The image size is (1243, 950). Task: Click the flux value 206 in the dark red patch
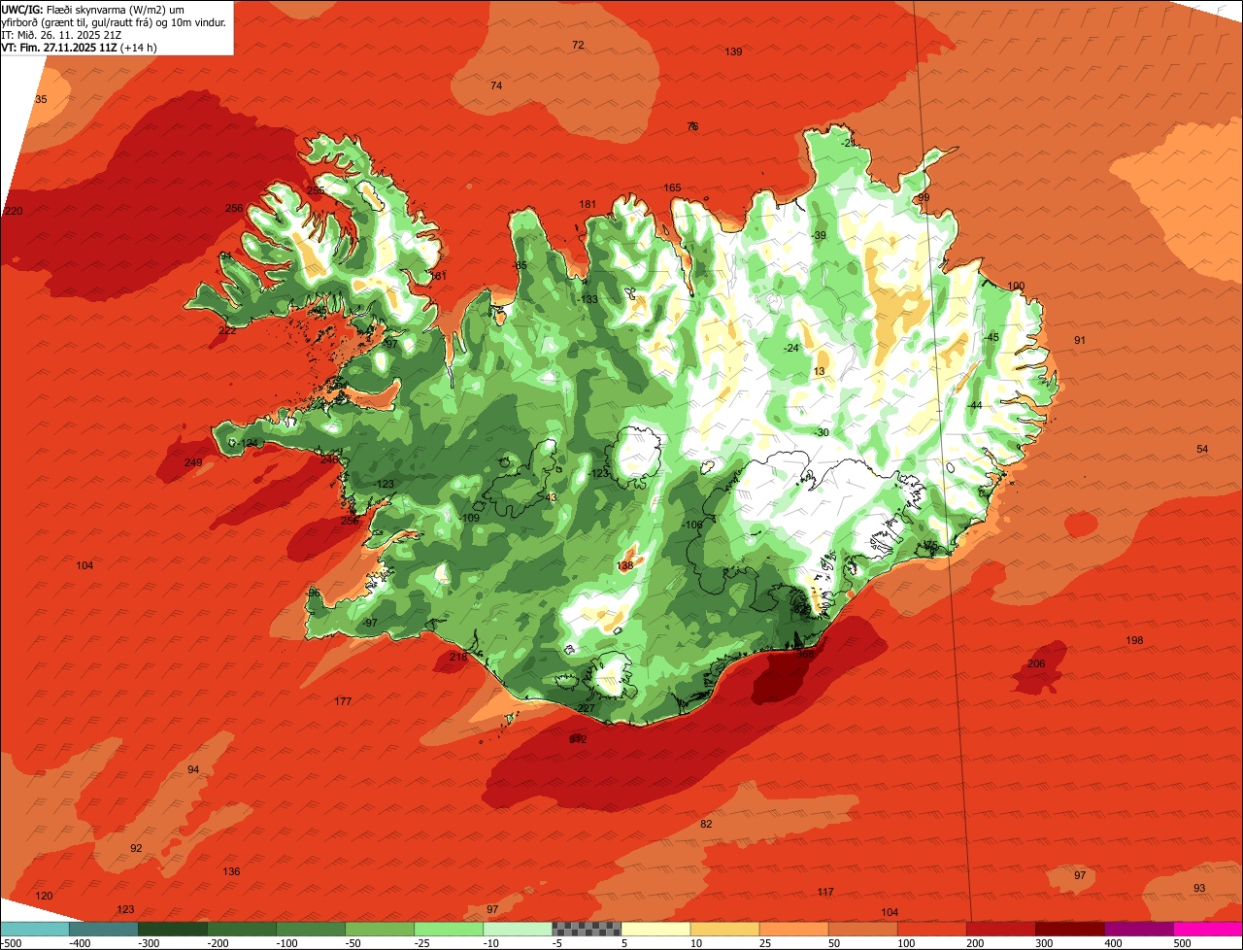(1036, 663)
